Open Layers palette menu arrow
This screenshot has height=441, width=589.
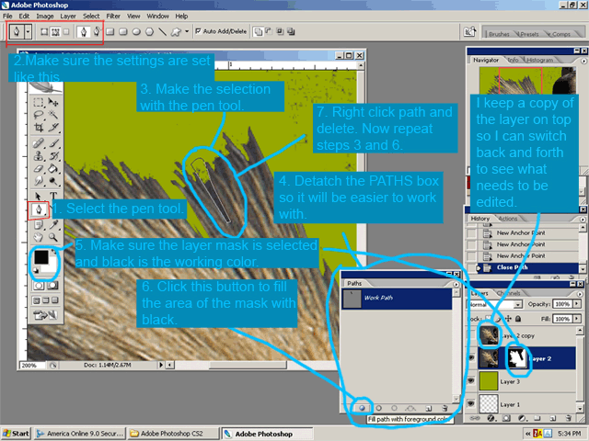click(580, 294)
